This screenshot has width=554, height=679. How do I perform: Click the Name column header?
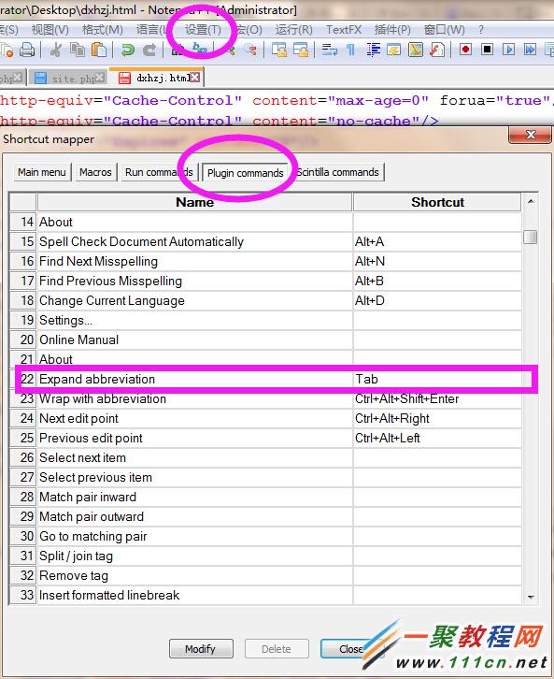194,202
